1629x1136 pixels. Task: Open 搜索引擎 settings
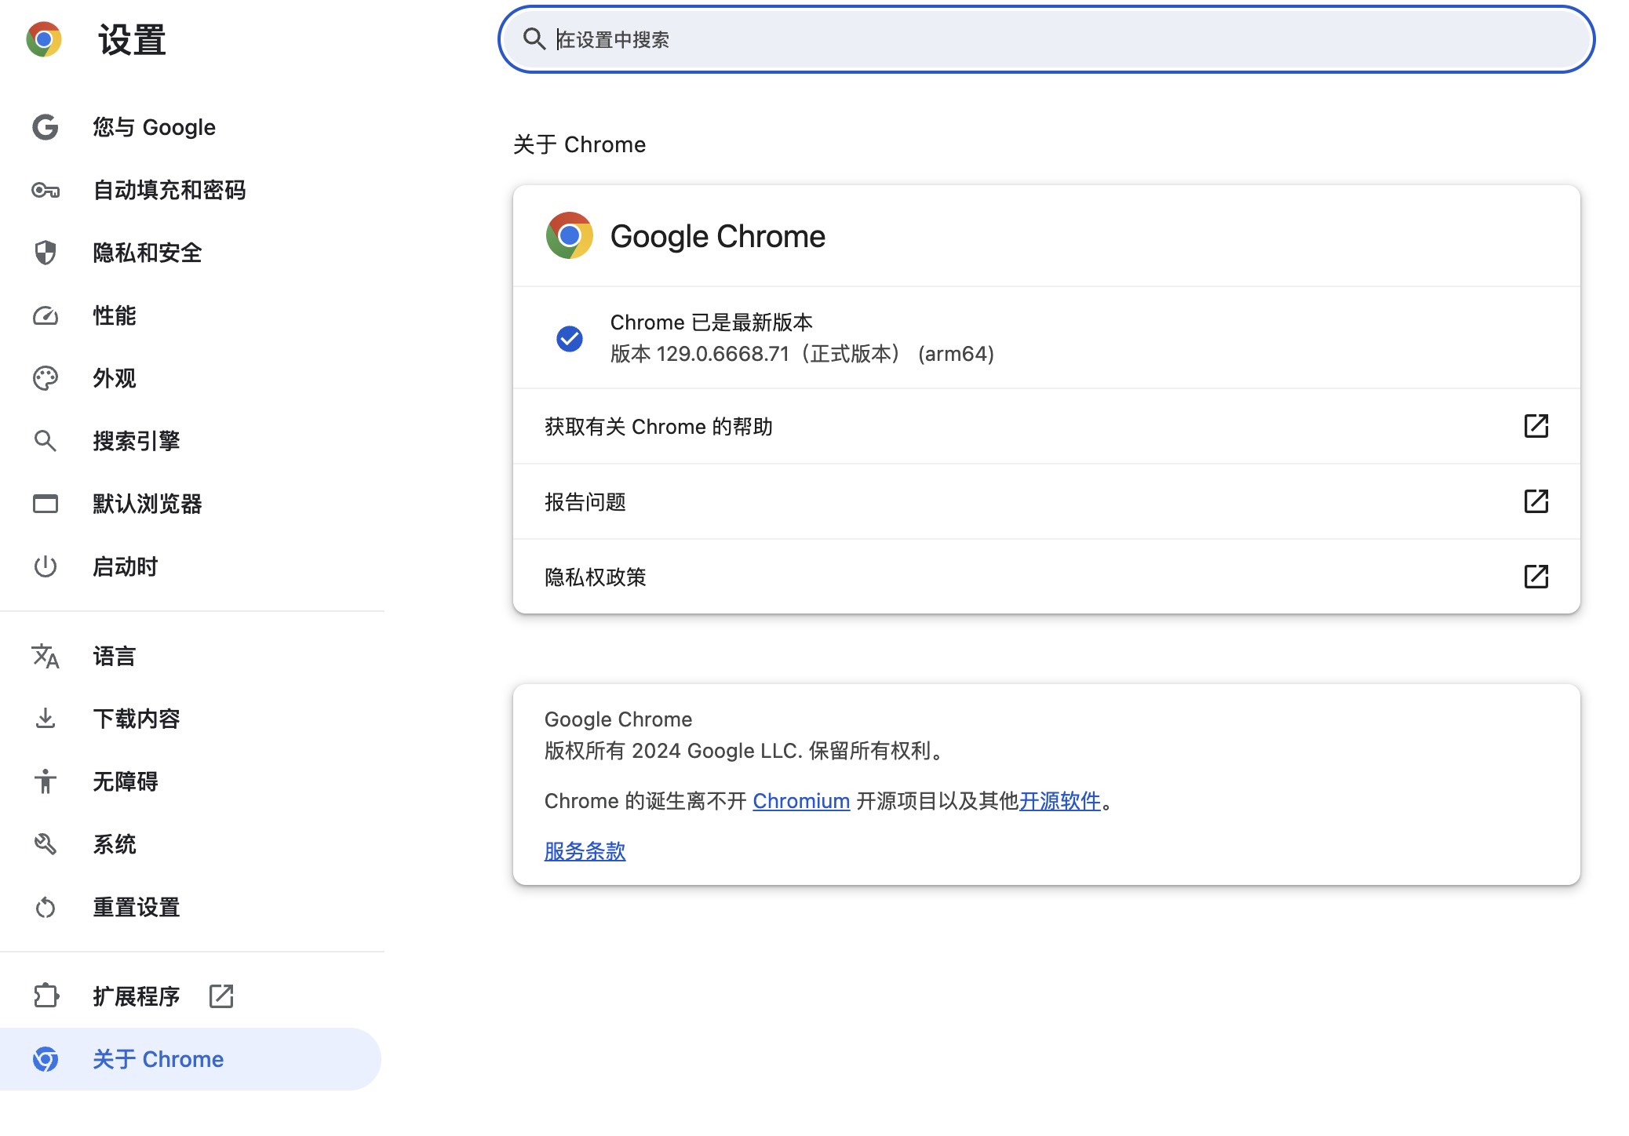pos(191,441)
